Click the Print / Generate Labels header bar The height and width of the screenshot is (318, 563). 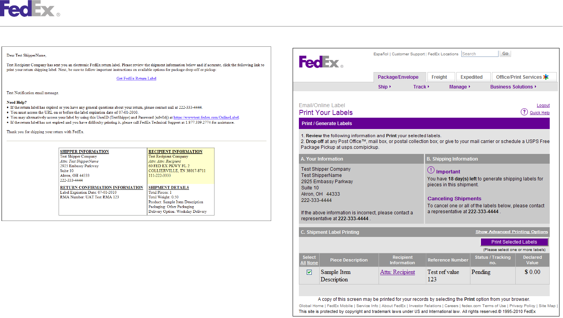[424, 124]
